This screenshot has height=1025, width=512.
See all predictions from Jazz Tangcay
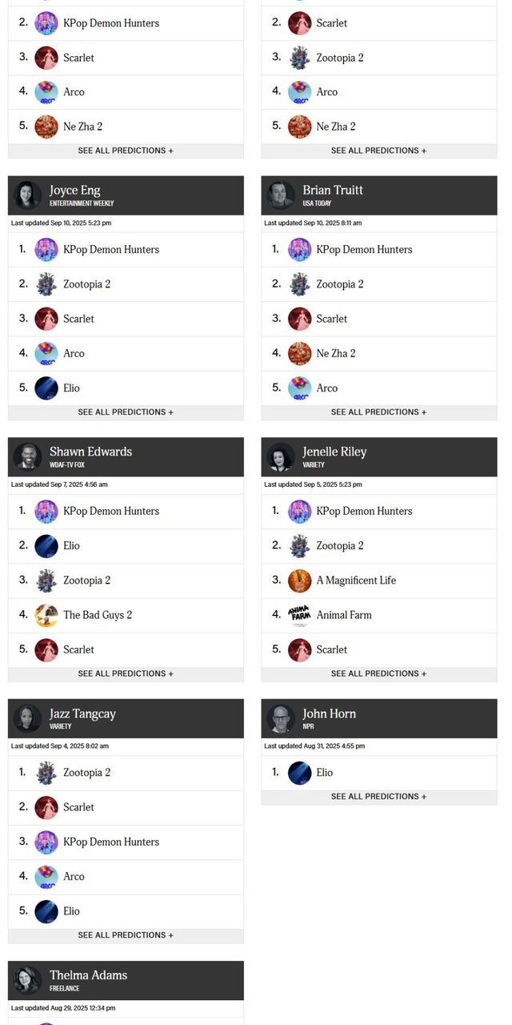point(126,935)
